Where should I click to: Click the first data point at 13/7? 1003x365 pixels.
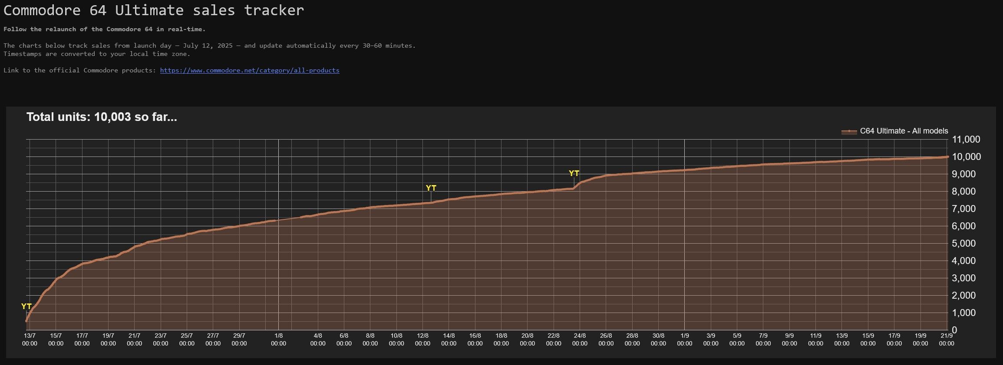pyautogui.click(x=26, y=321)
